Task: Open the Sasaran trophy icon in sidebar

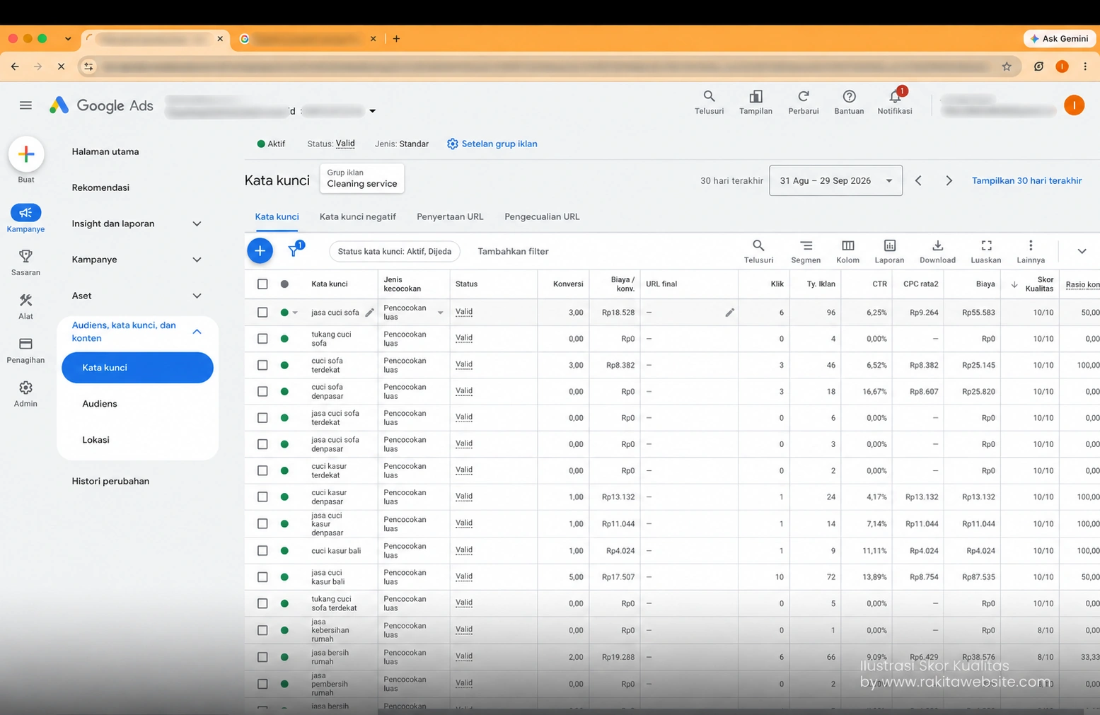Action: pyautogui.click(x=25, y=255)
